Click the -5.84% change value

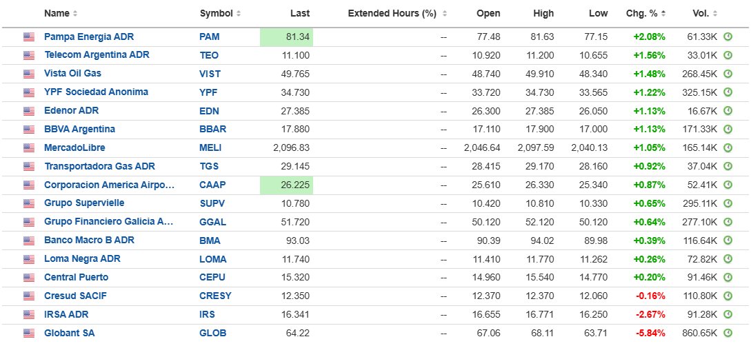650,333
